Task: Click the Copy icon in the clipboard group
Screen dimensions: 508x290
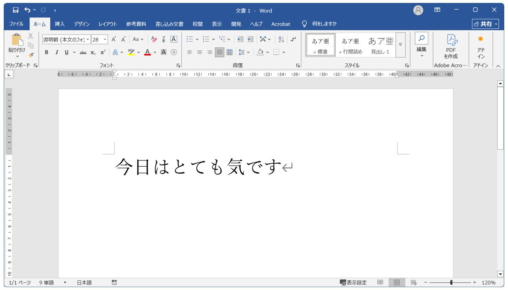Action: (31, 45)
